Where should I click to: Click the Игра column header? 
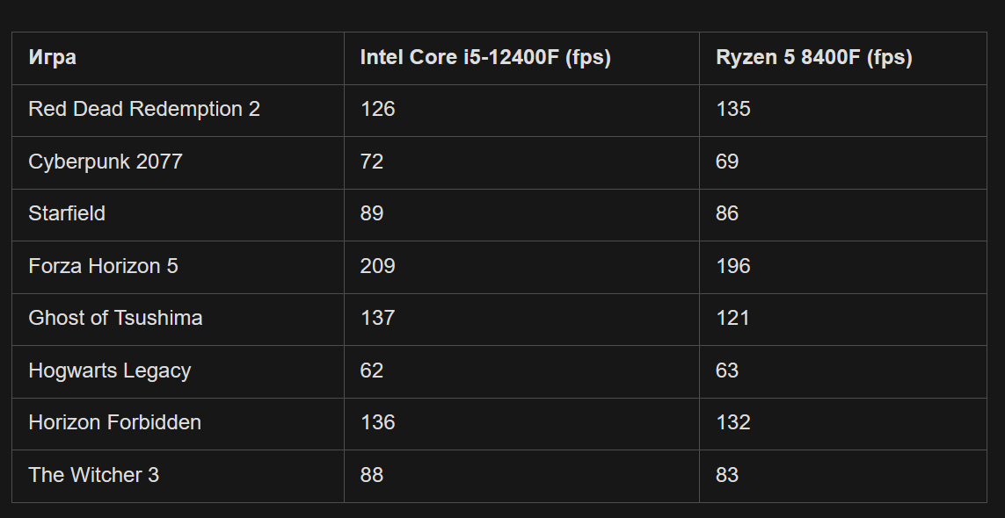(53, 58)
